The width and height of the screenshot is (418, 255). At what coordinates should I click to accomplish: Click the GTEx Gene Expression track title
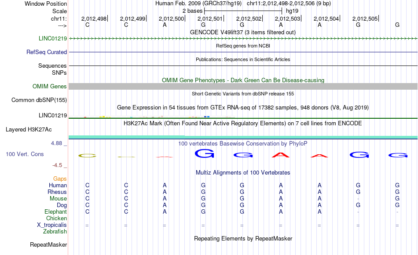pos(243,107)
